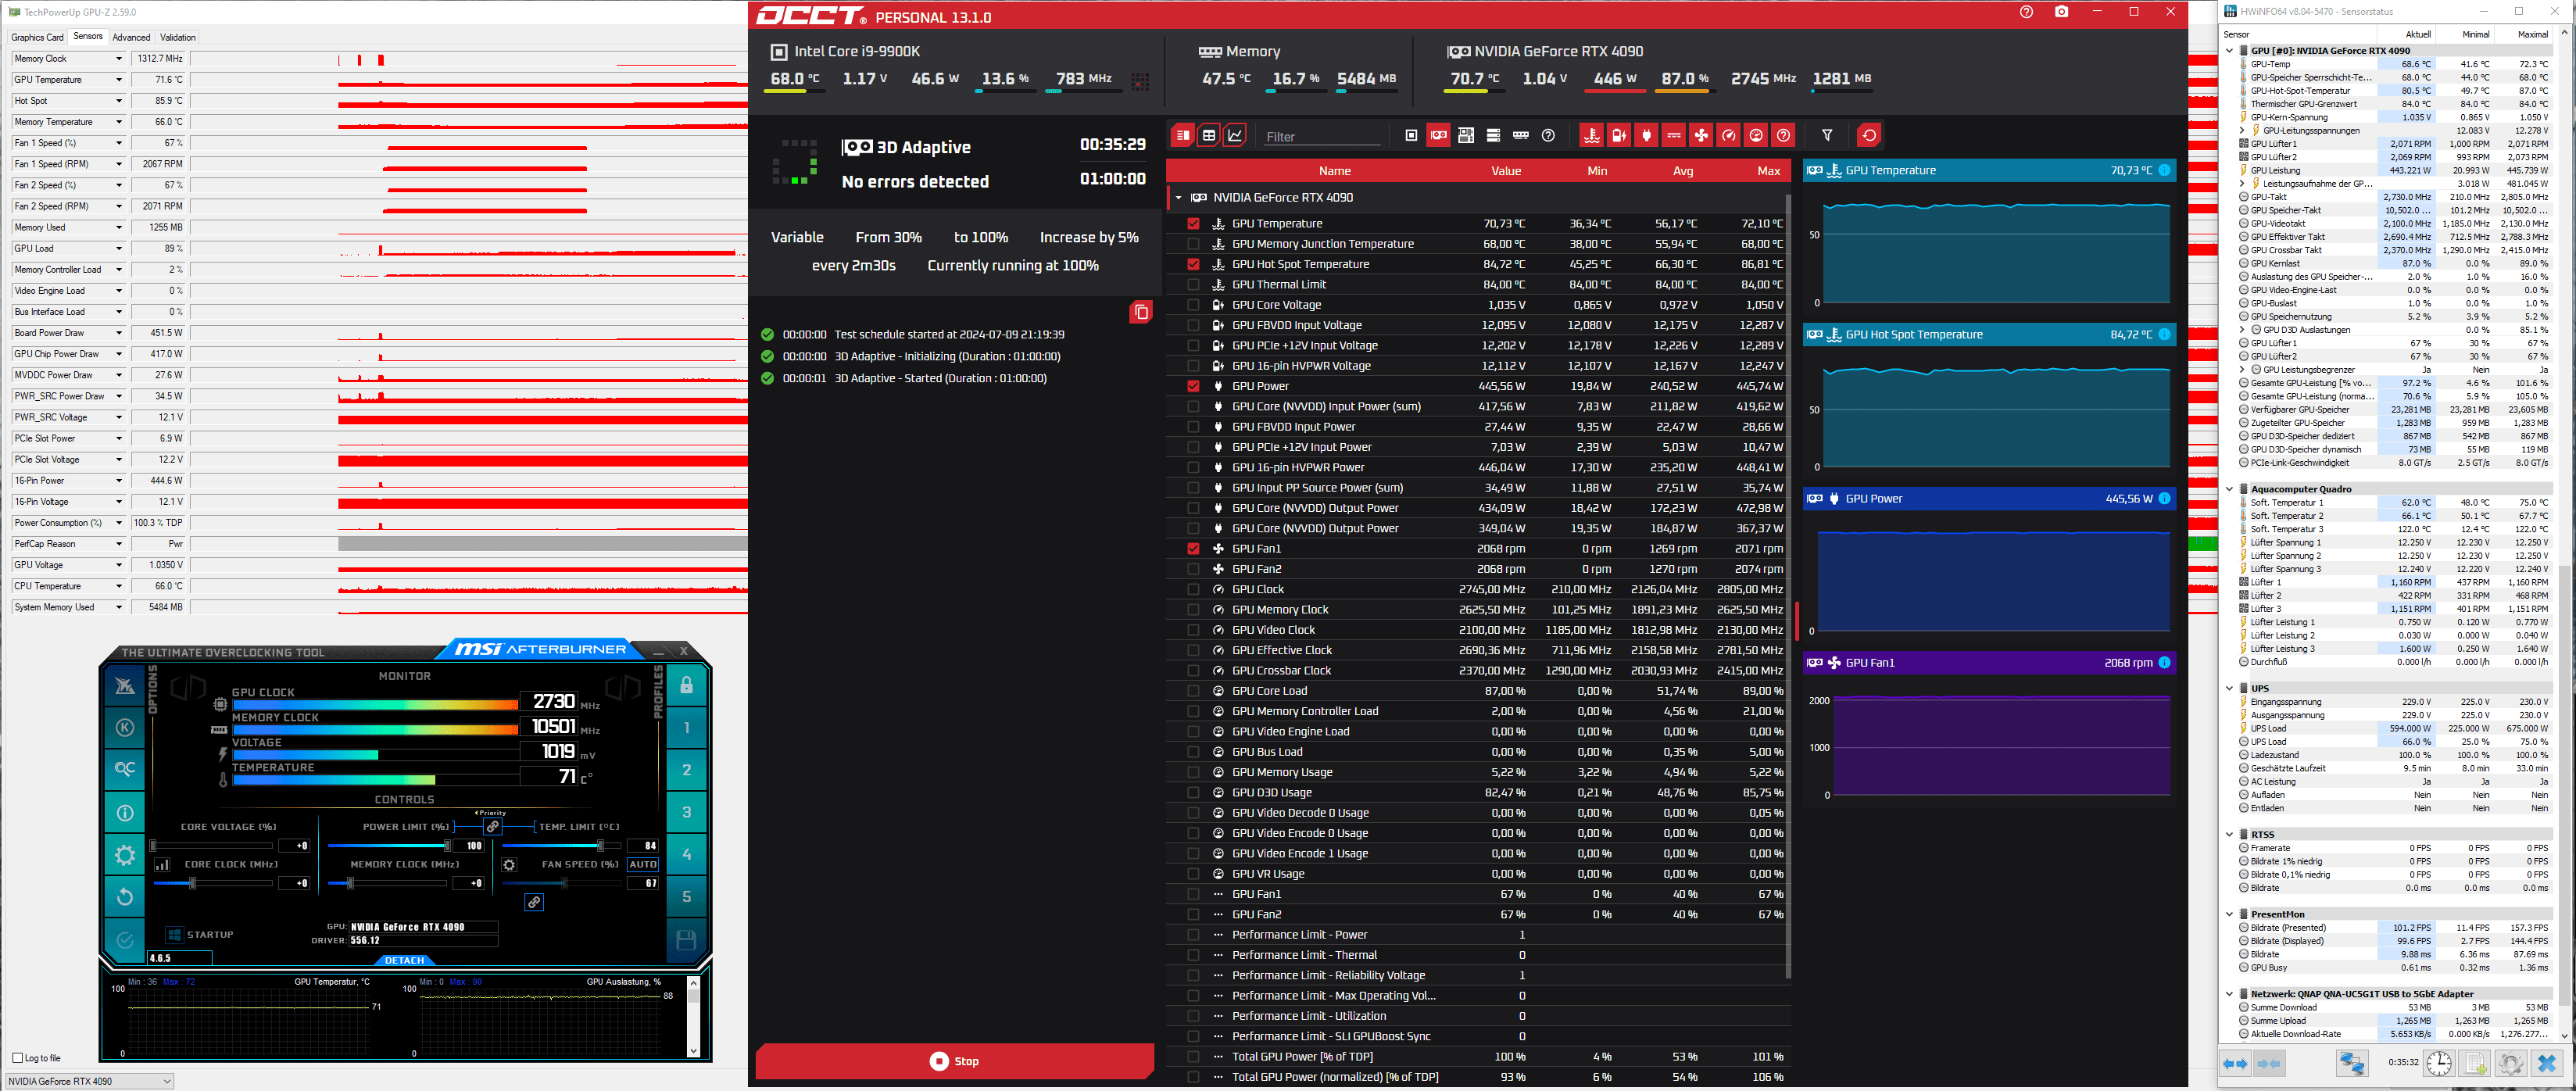The width and height of the screenshot is (2576, 1091).
Task: Collapse PresentMon section in HWiNFO
Action: (2229, 914)
